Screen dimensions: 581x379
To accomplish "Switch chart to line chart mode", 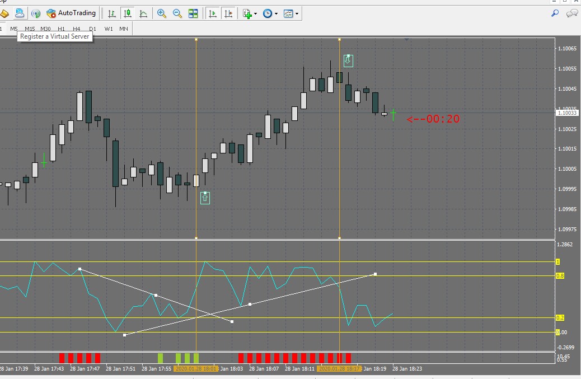I will coord(143,13).
